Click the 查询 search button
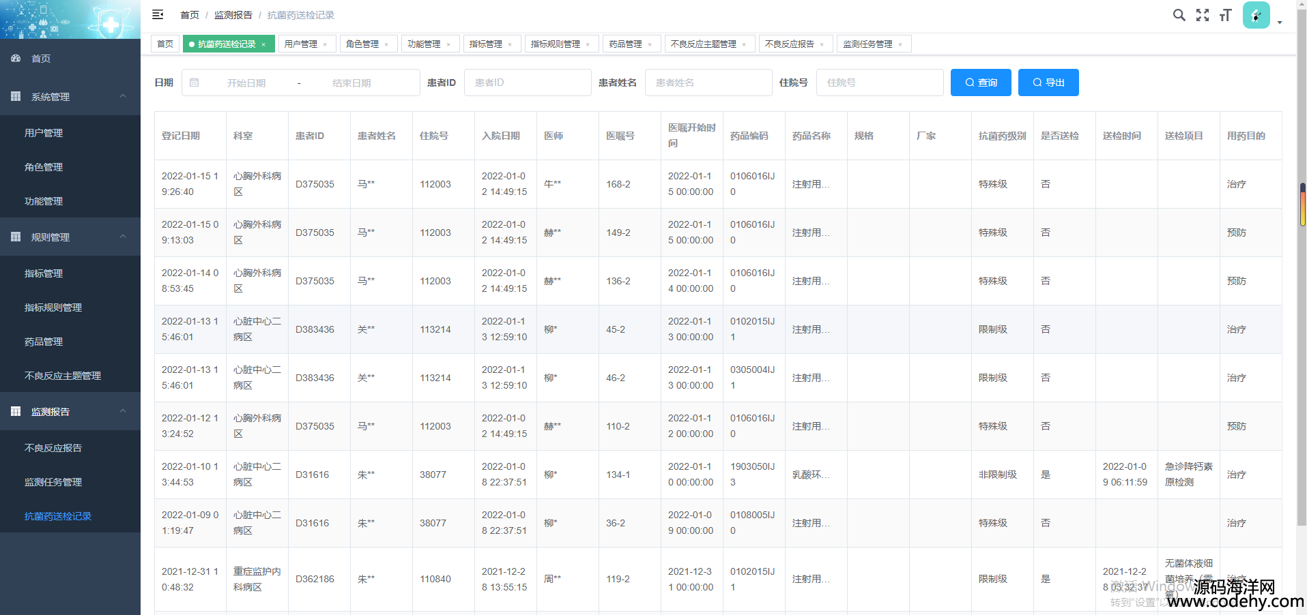 click(980, 82)
